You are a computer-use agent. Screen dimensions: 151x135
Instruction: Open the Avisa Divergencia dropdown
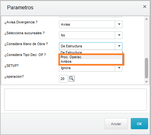119,24
